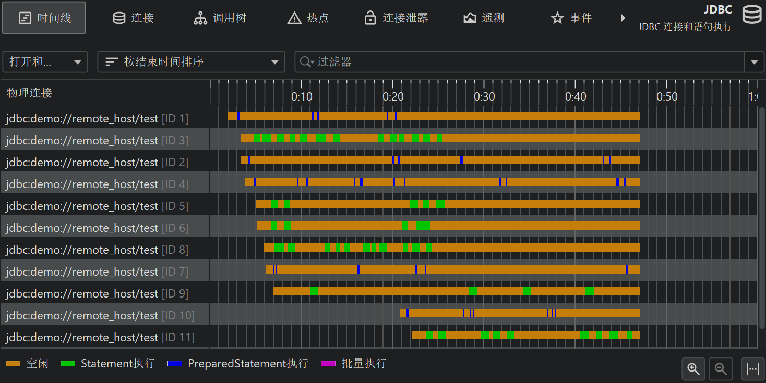Viewport: 766px width, 383px height.
Task: Open the 调用树 call tree tab
Action: point(220,18)
